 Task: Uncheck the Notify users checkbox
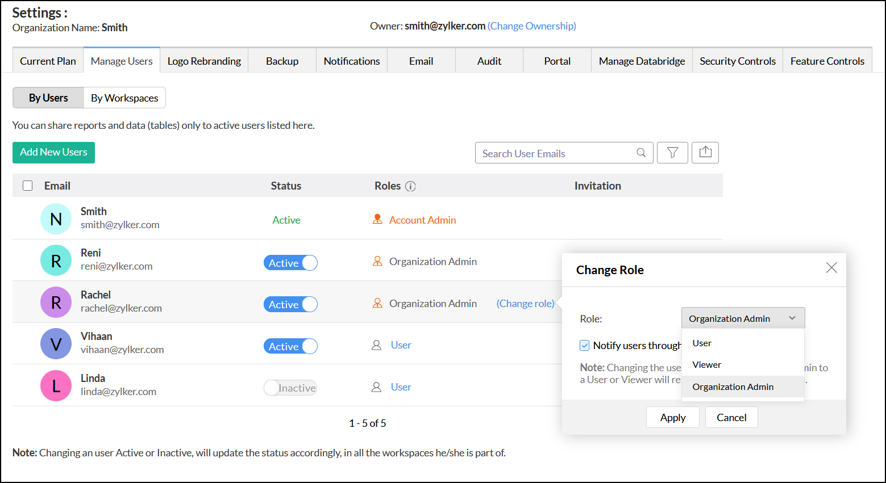[584, 345]
